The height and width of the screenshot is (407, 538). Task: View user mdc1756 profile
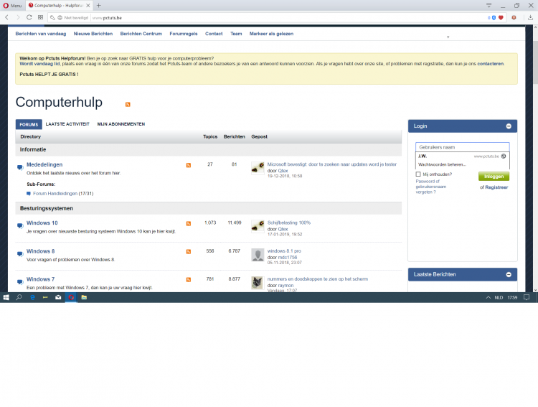[x=288, y=257]
